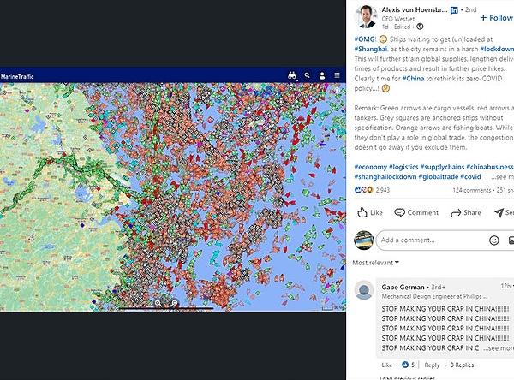Viewport: 514px width, 380px height.
Task: Like the post
Action: 370,212
